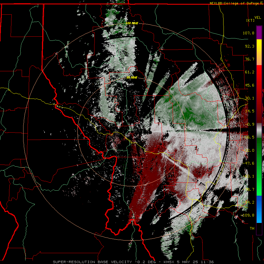Select the 92.3 scale value
Viewport: 264px width, 264px height.
[250, 46]
